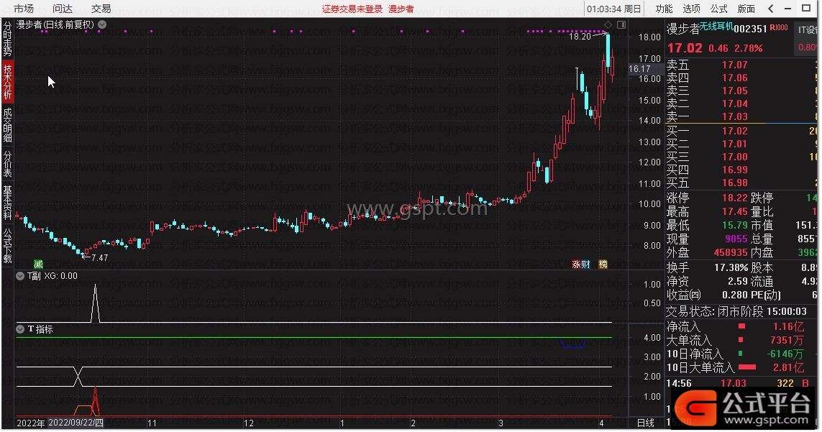Screen dimensions: 822x432
Task: Click 证券交易未登录 login link
Action: pos(352,9)
